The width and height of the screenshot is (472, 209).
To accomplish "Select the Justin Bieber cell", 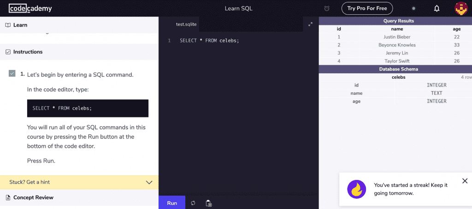I will [x=397, y=37].
